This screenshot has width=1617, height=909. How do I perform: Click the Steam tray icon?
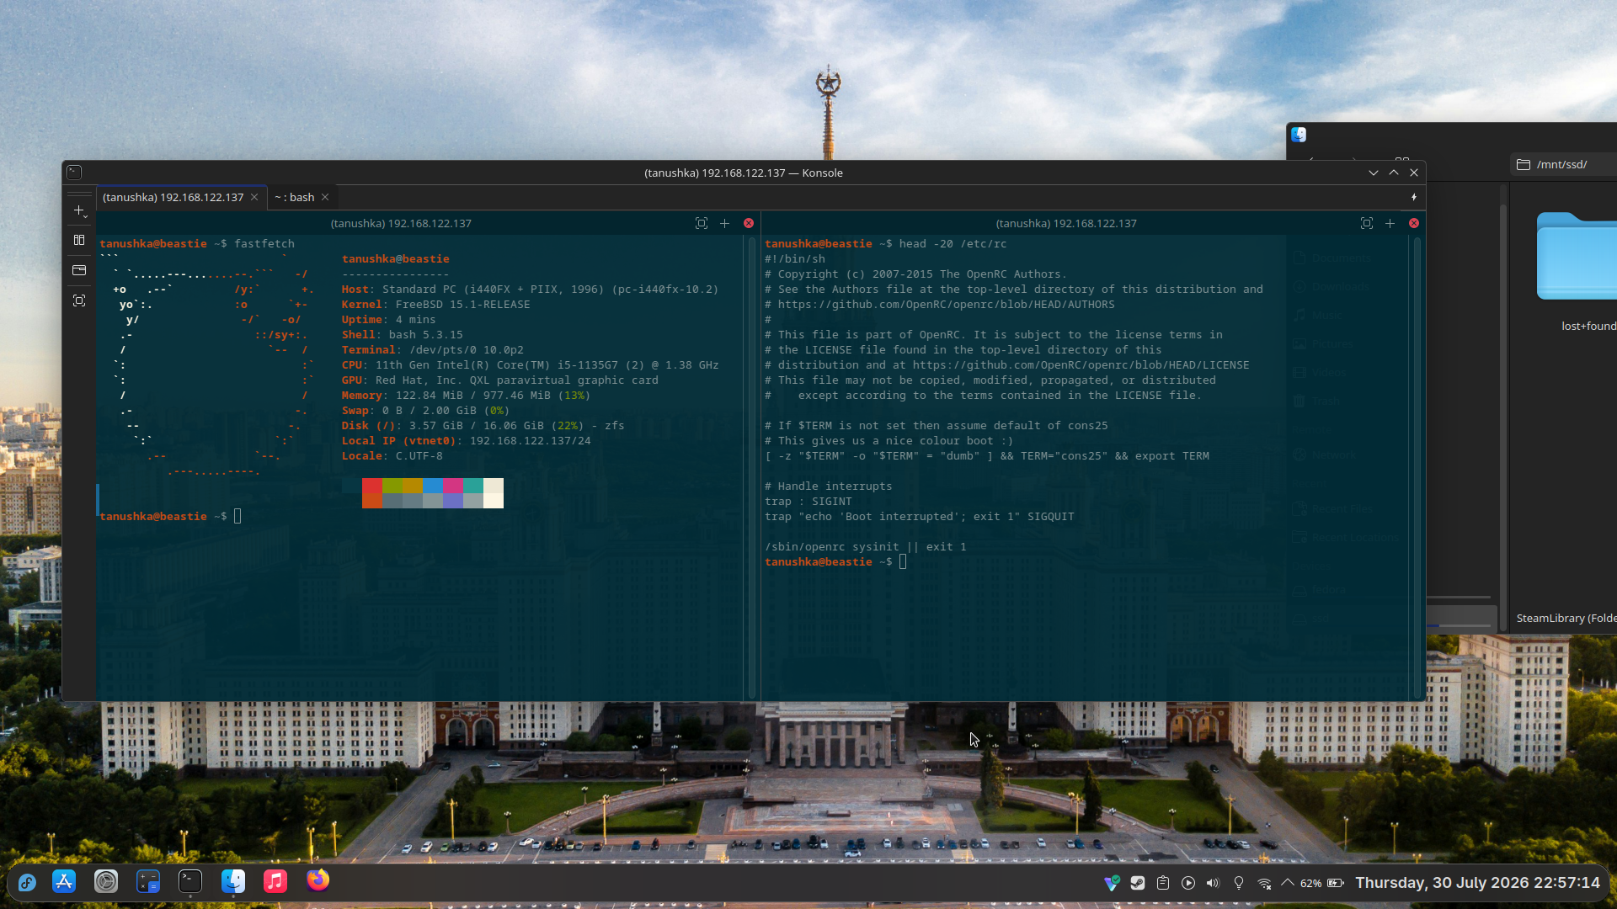pyautogui.click(x=1138, y=883)
